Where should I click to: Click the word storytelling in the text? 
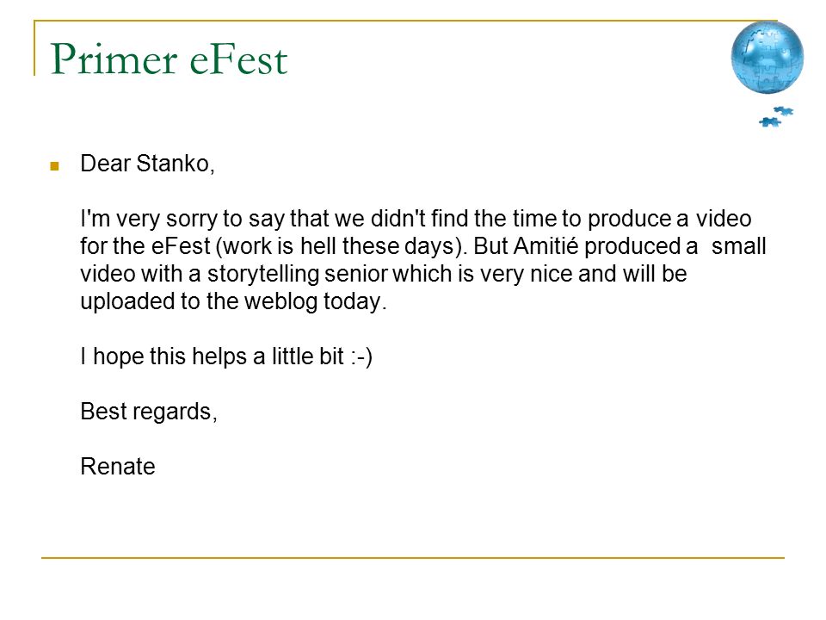coord(263,274)
